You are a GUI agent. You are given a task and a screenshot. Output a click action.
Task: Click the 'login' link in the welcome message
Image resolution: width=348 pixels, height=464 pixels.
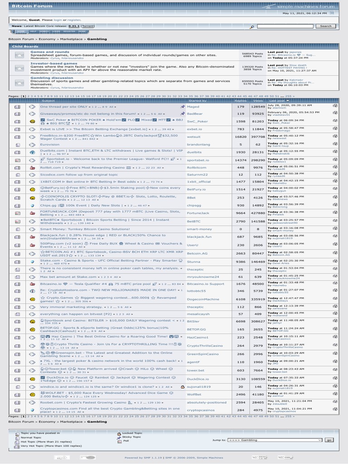(58, 20)
